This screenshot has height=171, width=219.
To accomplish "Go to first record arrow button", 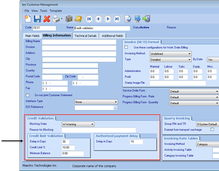I will click(89, 19).
